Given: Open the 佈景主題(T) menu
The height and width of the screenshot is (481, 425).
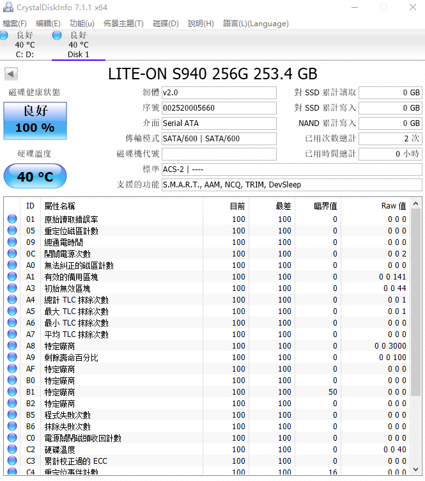Looking at the screenshot, I should pos(123,23).
